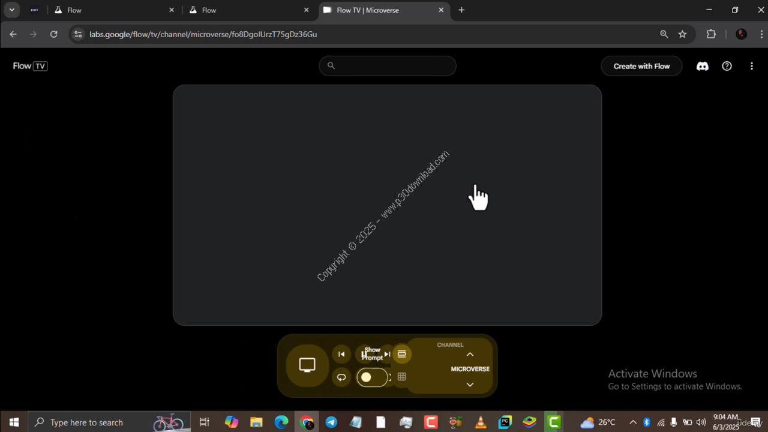Viewport: 768px width, 432px height.
Task: Open File Explorer from the taskbar
Action: pos(256,422)
